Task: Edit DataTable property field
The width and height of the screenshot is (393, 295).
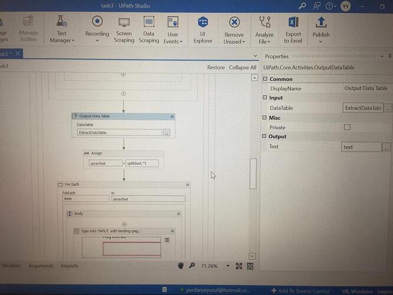Action: 363,108
